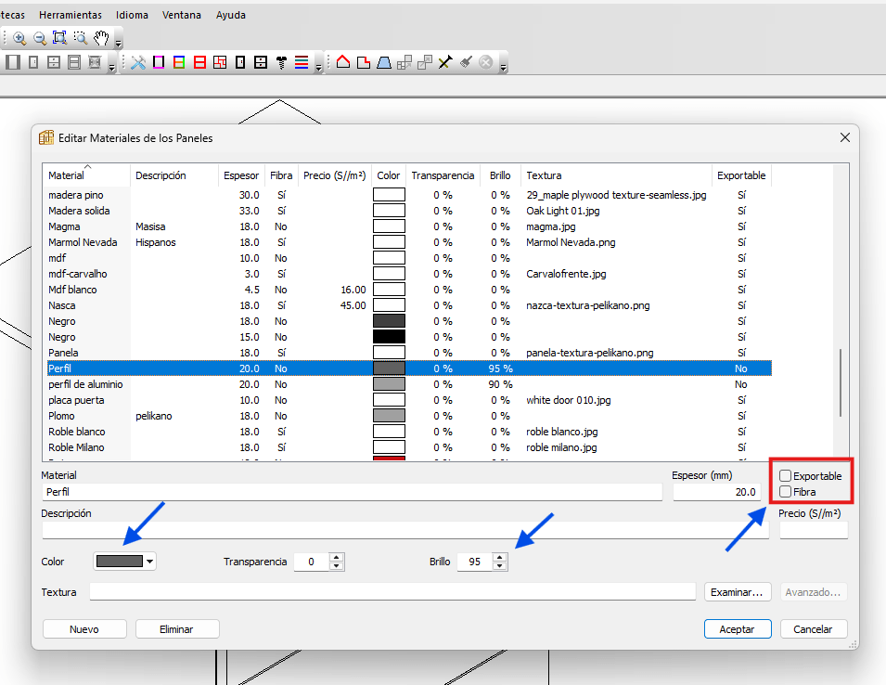Open the Ventana menu
The width and height of the screenshot is (886, 685).
click(x=181, y=16)
